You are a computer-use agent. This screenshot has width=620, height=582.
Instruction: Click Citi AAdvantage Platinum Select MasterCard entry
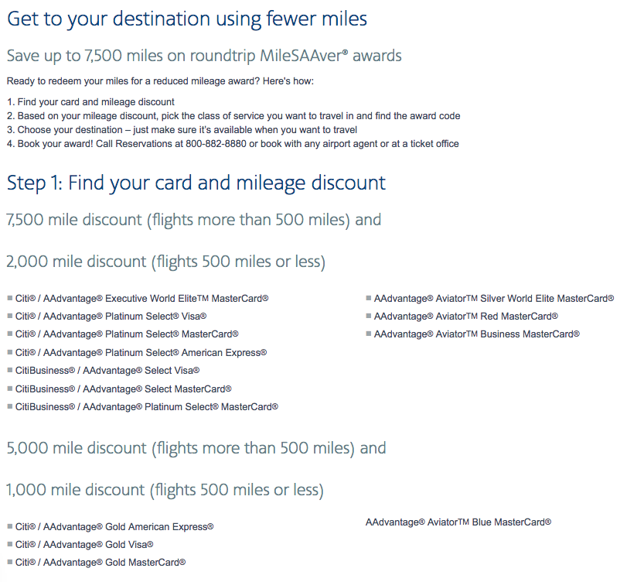coord(127,334)
